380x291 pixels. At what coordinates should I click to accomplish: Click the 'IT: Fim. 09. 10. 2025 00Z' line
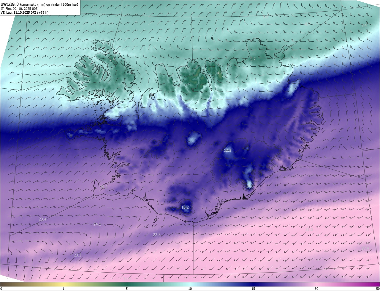(x=19, y=9)
